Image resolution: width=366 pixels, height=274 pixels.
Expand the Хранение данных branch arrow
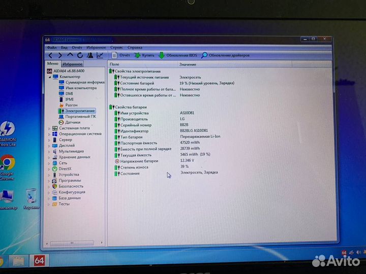coord(49,158)
